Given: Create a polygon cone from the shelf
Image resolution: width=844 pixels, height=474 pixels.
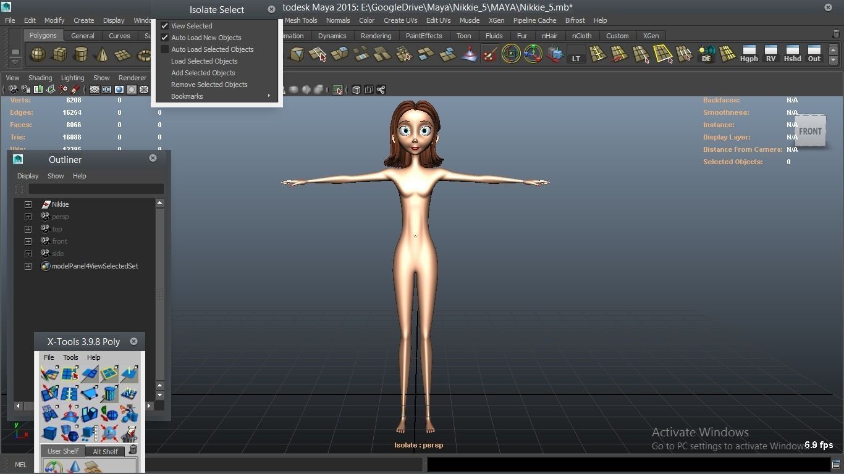Looking at the screenshot, I should pyautogui.click(x=101, y=55).
